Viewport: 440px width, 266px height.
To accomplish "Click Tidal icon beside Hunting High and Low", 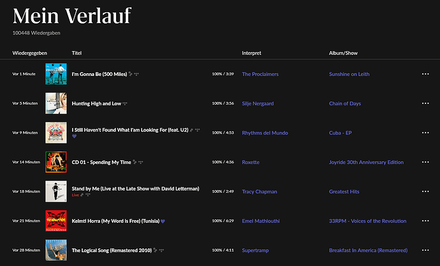I will [125, 103].
